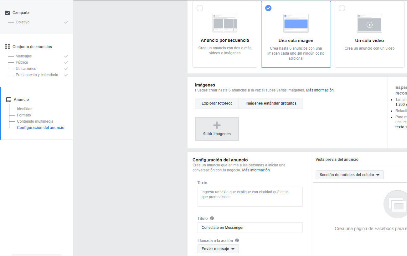The image size is (407, 256).
Task: Go to Presupuesto y calendario in sidebar
Action: pos(37,75)
